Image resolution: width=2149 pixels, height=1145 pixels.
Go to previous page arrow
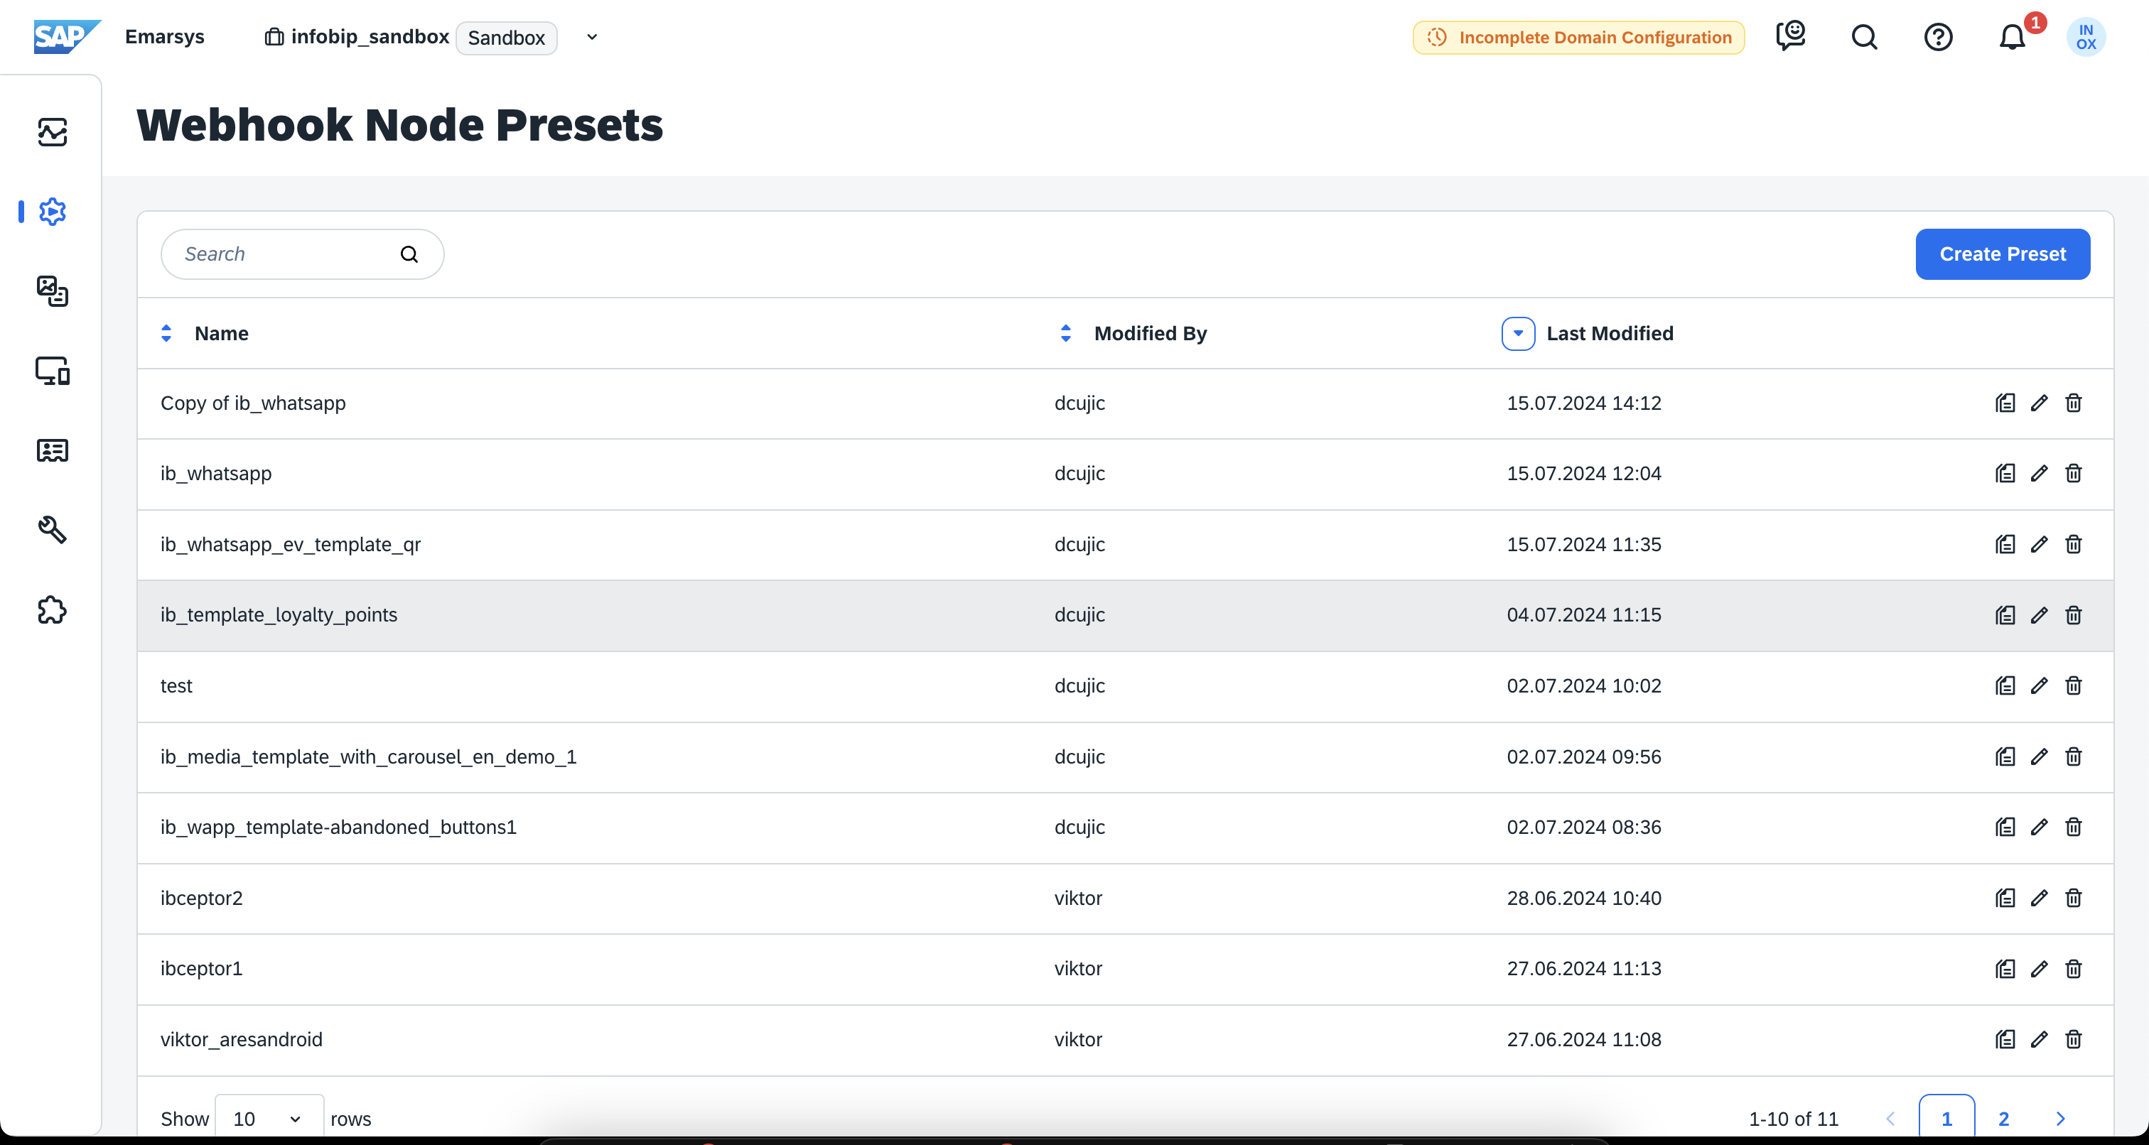[1890, 1118]
